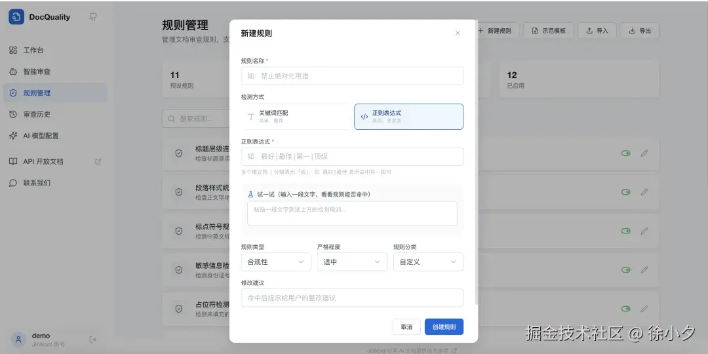The width and height of the screenshot is (708, 354).
Task: Go to 审查历史 sidebar item
Action: pyautogui.click(x=55, y=114)
